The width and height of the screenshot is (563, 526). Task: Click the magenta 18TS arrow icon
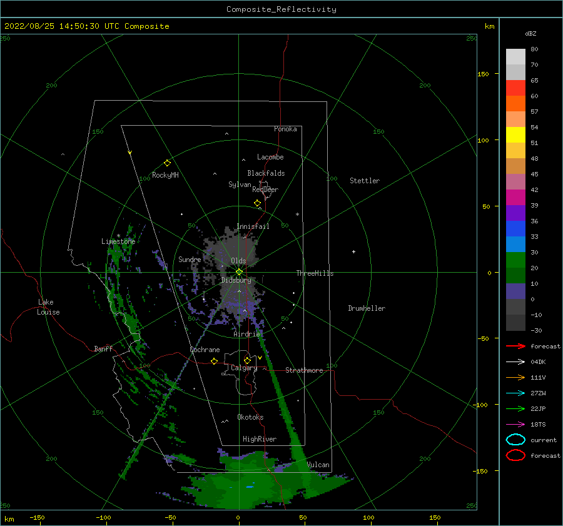pos(515,425)
